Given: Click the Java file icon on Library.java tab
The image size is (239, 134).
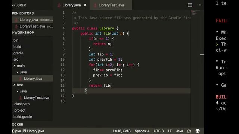Looking at the screenshot, I should 59,5.
